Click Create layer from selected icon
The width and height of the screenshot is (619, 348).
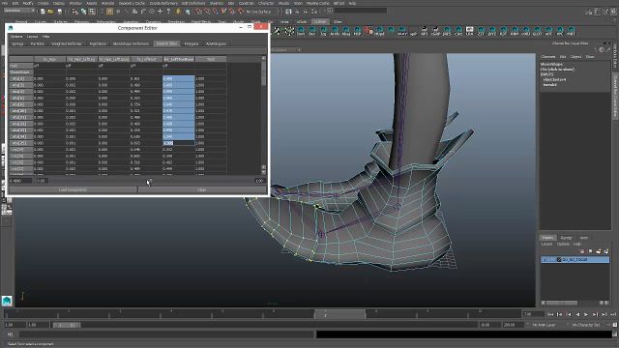click(606, 251)
